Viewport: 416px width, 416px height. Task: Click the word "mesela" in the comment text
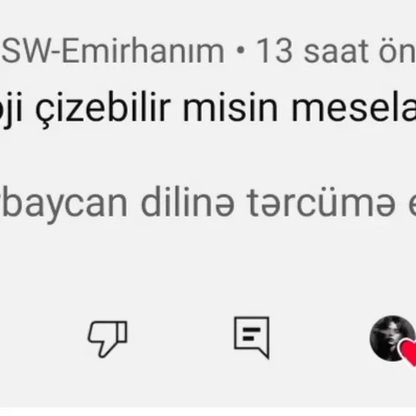tap(354, 107)
